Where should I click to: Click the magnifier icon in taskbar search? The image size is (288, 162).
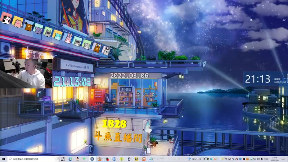pyautogui.click(x=10, y=159)
